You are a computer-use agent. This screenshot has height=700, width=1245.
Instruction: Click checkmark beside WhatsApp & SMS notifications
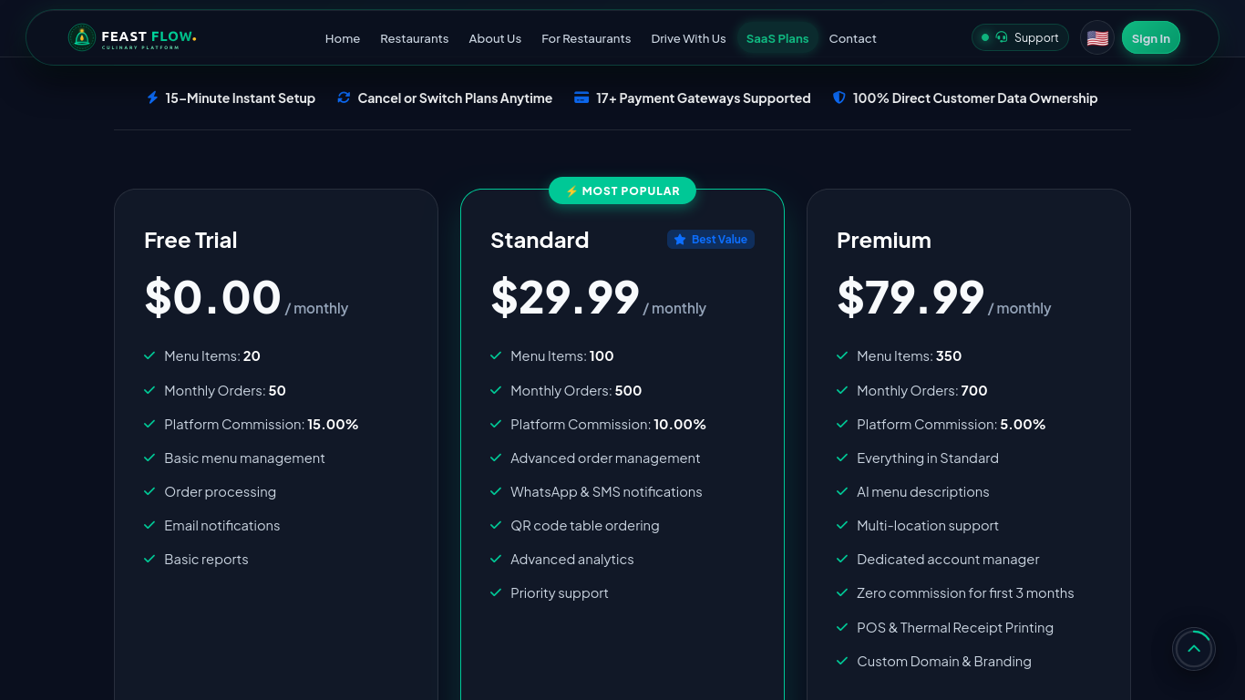coord(496,491)
